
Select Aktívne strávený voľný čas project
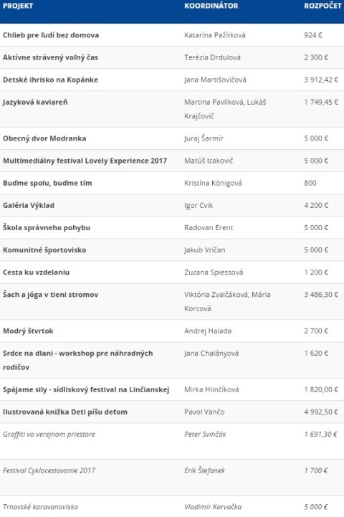pos(50,57)
